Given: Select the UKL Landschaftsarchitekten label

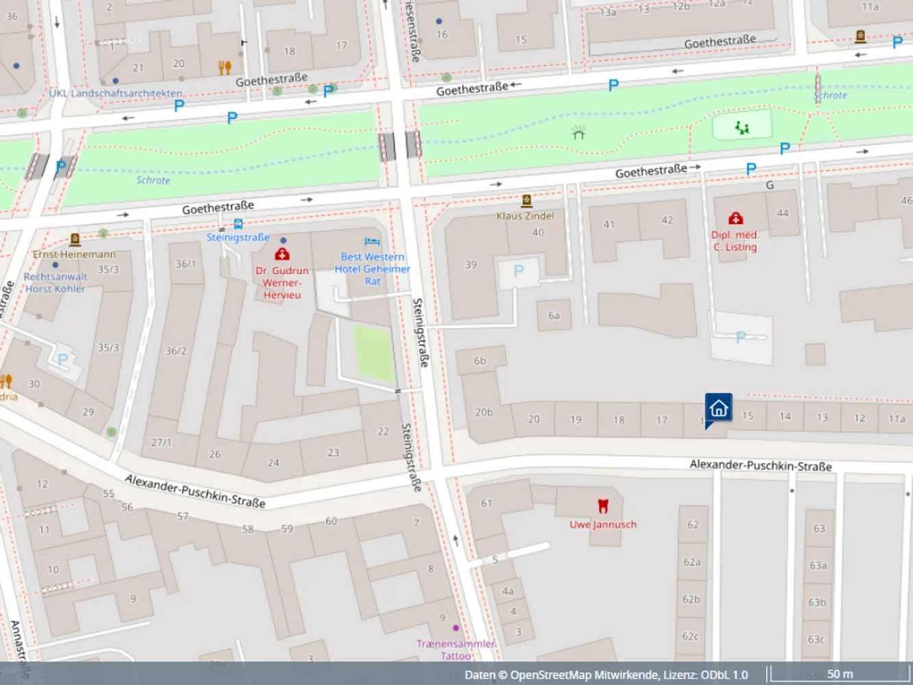Looking at the screenshot, I should [x=116, y=93].
